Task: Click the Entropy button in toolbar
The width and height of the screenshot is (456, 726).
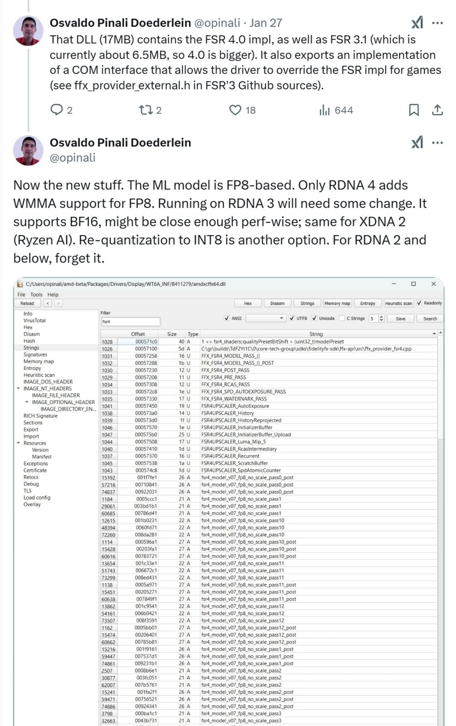Action: (x=368, y=303)
